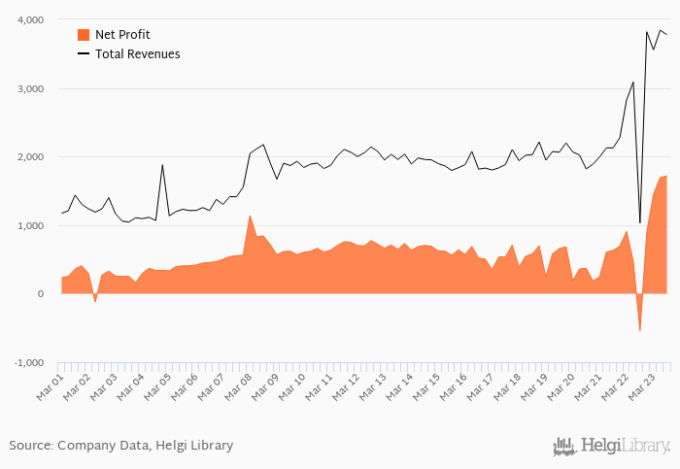Click the 2,000 y-axis label
680x469 pixels.
tap(30, 157)
